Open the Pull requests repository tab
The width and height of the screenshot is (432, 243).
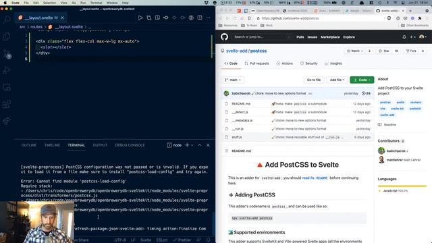click(x=256, y=63)
